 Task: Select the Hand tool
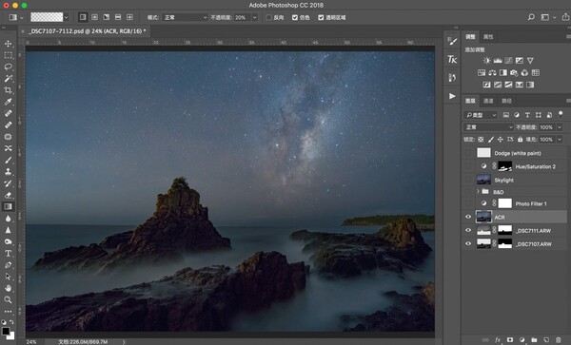click(x=8, y=288)
